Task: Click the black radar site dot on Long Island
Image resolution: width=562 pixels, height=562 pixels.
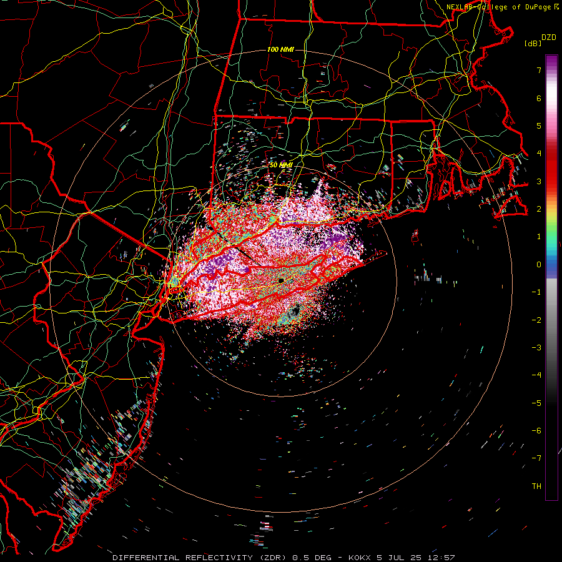Action: (281, 280)
